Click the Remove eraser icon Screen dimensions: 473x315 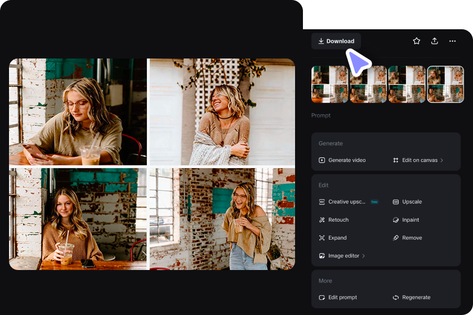[x=396, y=238]
